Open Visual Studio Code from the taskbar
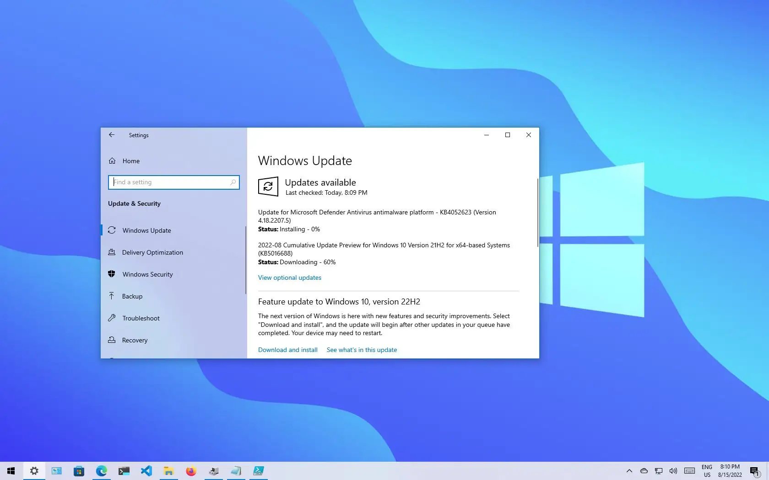 pyautogui.click(x=146, y=471)
